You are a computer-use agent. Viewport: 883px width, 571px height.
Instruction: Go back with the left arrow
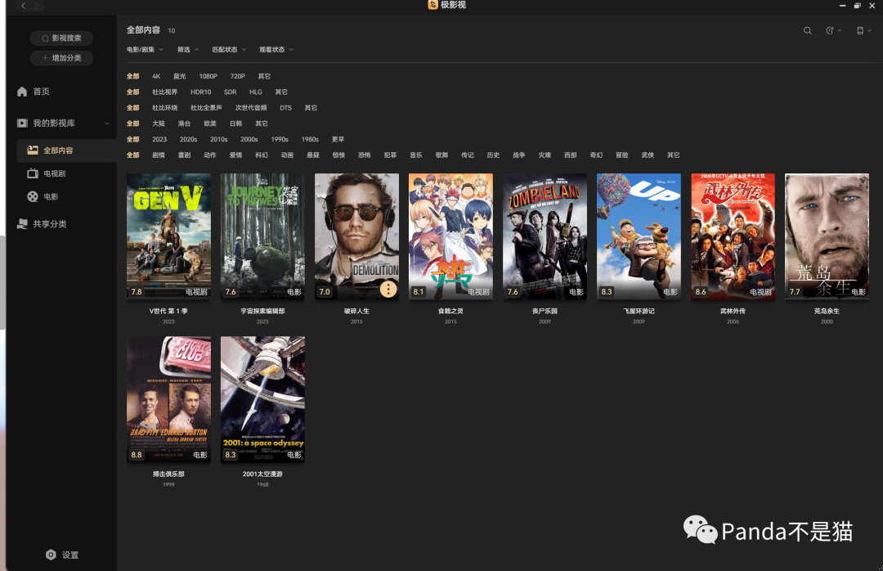[x=23, y=5]
